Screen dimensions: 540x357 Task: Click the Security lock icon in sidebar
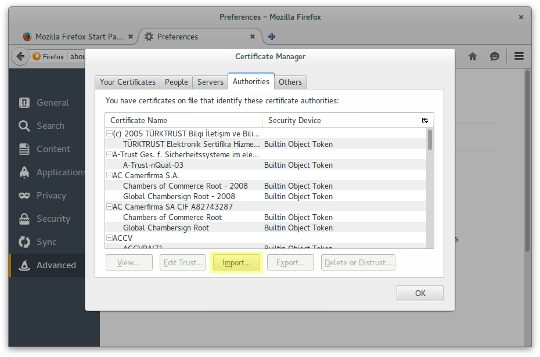point(24,219)
